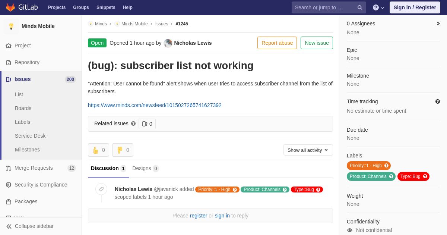This screenshot has height=235, width=447.
Task: Give a thumbs down reaction
Action: click(123, 150)
